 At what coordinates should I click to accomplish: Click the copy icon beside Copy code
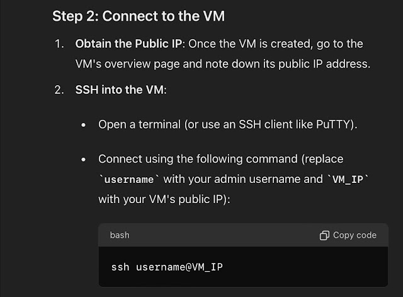[x=324, y=235]
